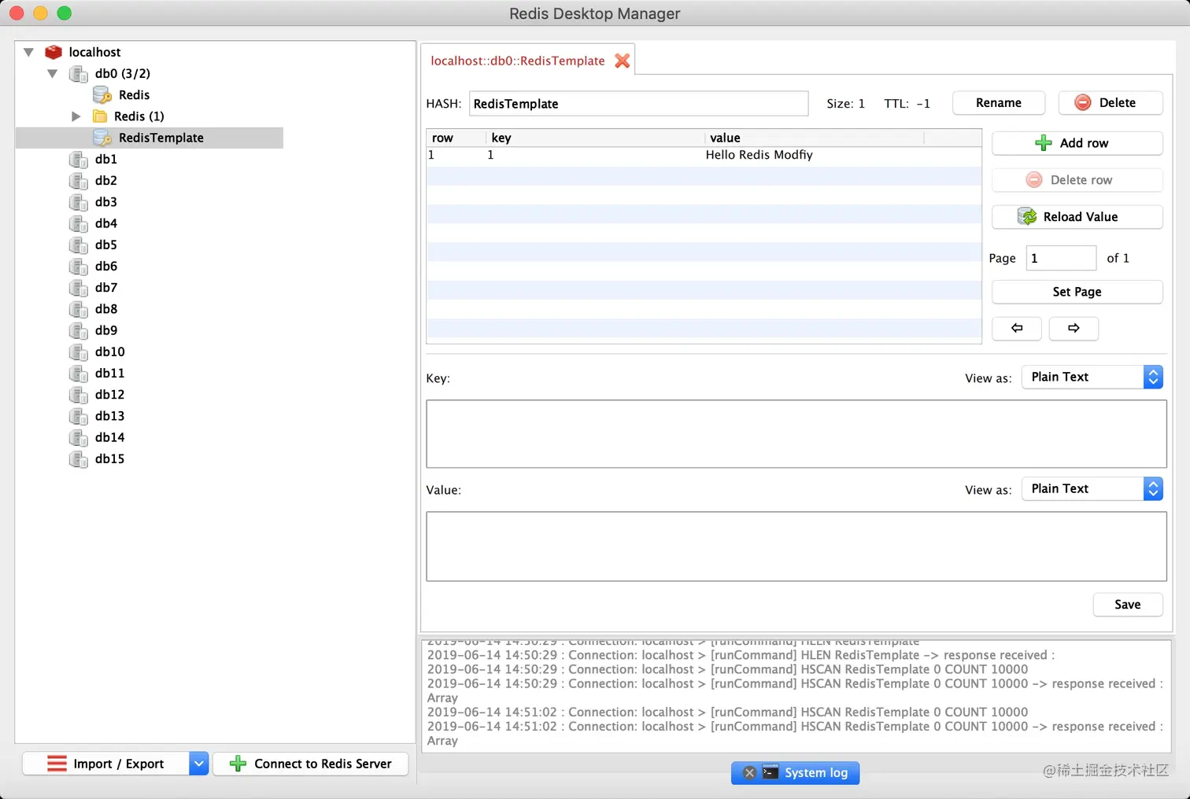The height and width of the screenshot is (799, 1190).
Task: Click the green plus Connect icon
Action: tap(238, 764)
